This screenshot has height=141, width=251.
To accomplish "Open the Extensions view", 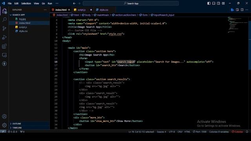I will (x=4, y=46).
